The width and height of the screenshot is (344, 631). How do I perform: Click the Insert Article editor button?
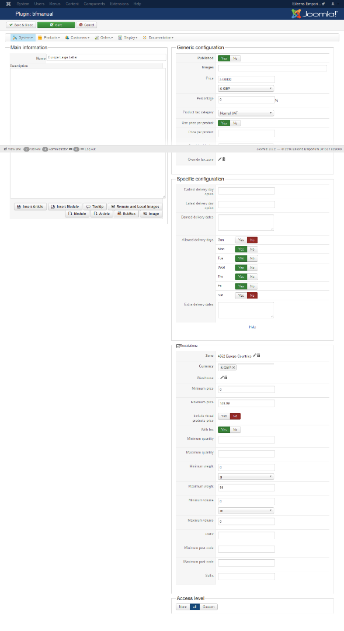[30, 206]
